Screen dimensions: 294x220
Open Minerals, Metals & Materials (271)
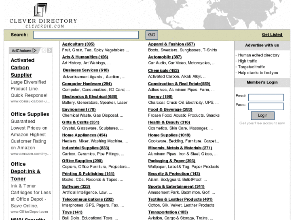click(x=180, y=148)
